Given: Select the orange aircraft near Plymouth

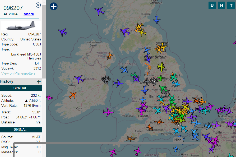Looking at the screenshot, I should [130, 139].
